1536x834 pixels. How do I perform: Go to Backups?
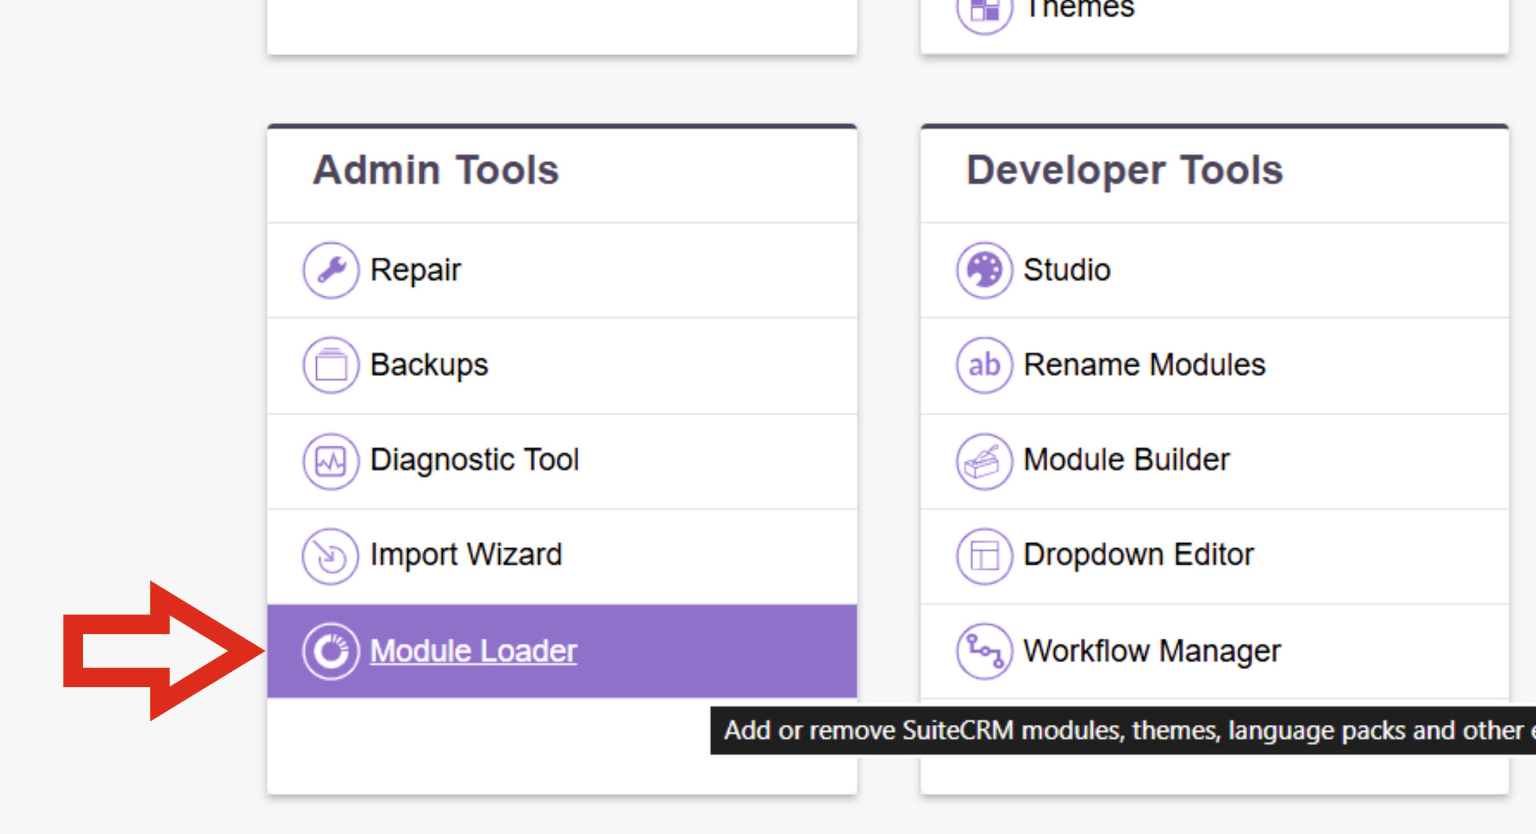[x=429, y=365]
